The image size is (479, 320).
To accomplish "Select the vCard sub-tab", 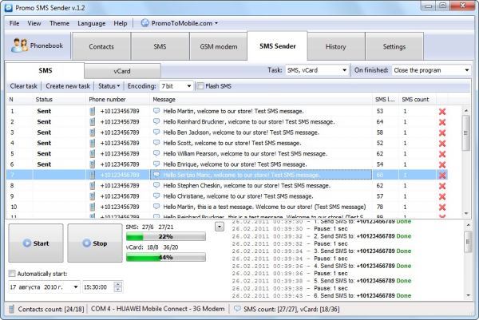I will [122, 71].
